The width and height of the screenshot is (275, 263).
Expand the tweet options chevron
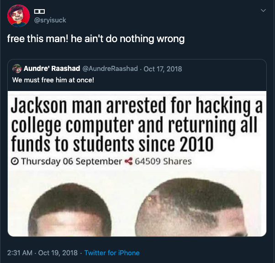[x=263, y=11]
